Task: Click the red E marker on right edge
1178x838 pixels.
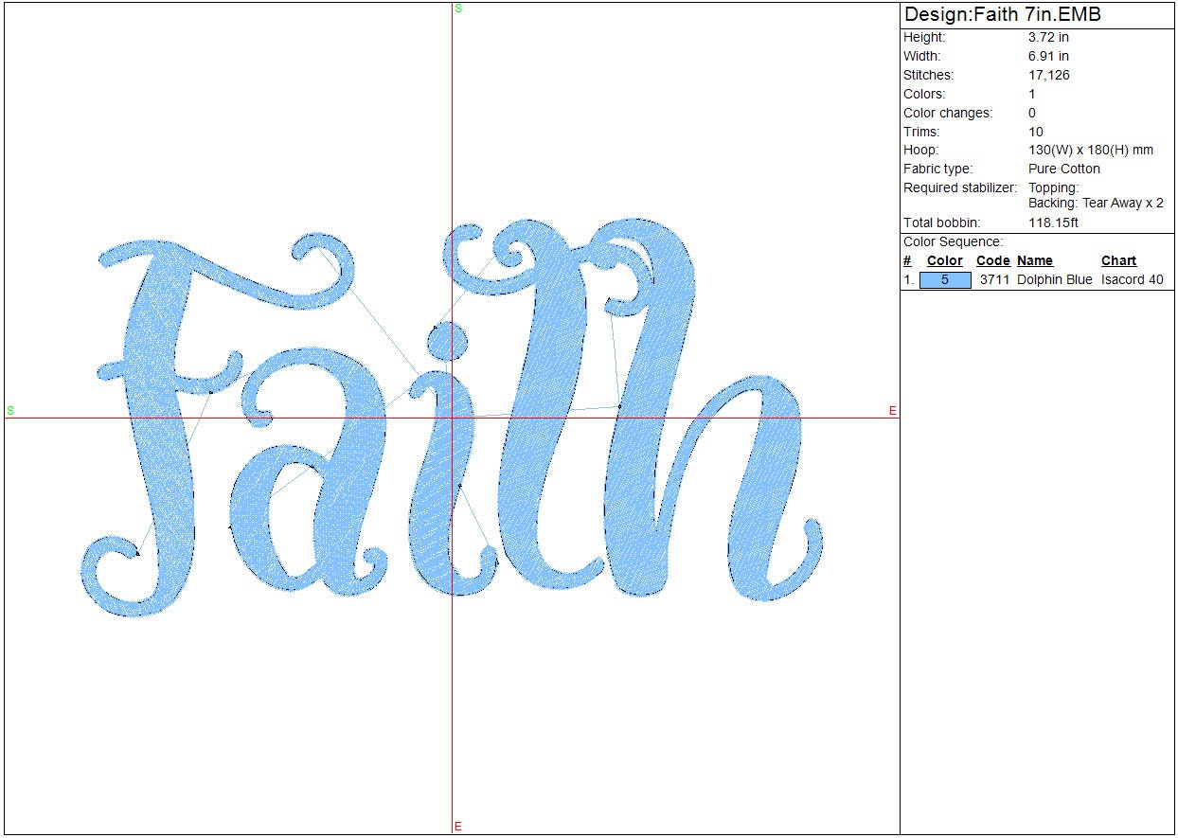Action: (892, 410)
